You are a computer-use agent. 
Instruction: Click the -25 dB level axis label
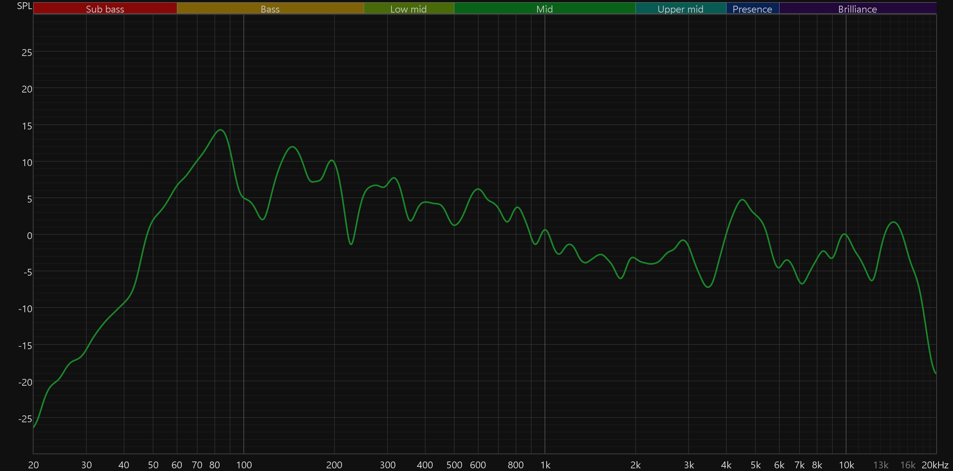25,419
